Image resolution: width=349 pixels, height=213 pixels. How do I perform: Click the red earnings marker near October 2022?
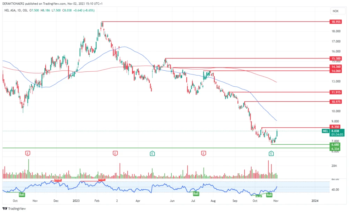coord(28,153)
